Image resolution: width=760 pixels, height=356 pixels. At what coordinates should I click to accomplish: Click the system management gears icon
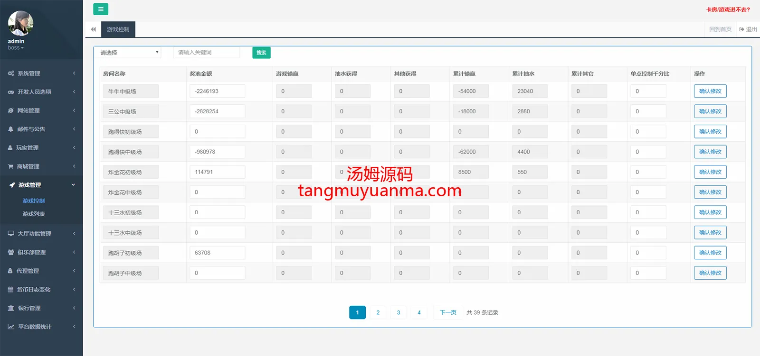(11, 73)
